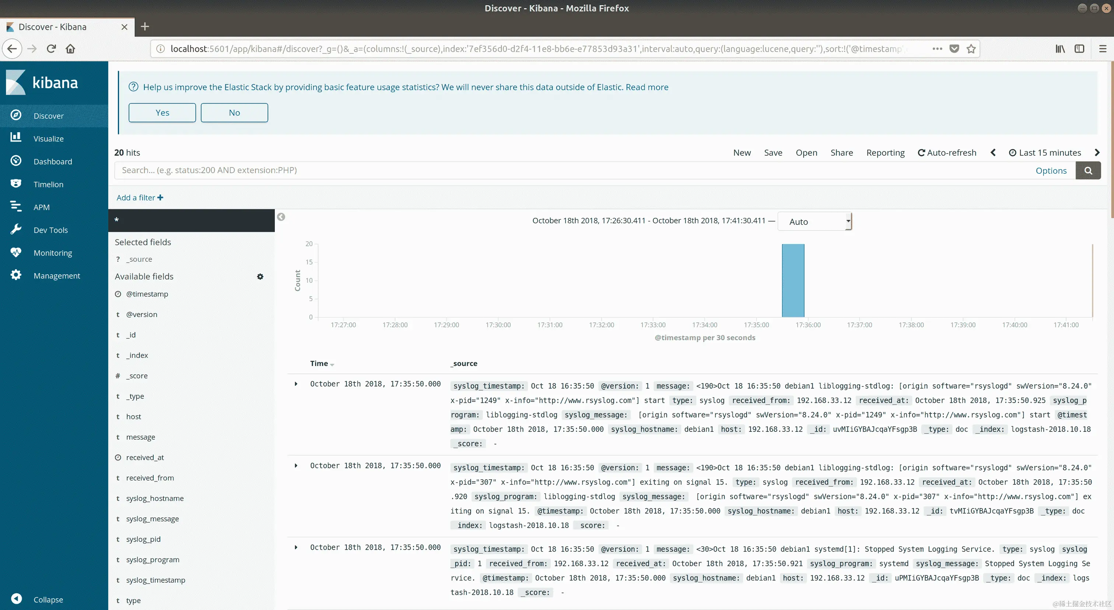
Task: Open Dashboard from the sidebar
Action: click(52, 162)
